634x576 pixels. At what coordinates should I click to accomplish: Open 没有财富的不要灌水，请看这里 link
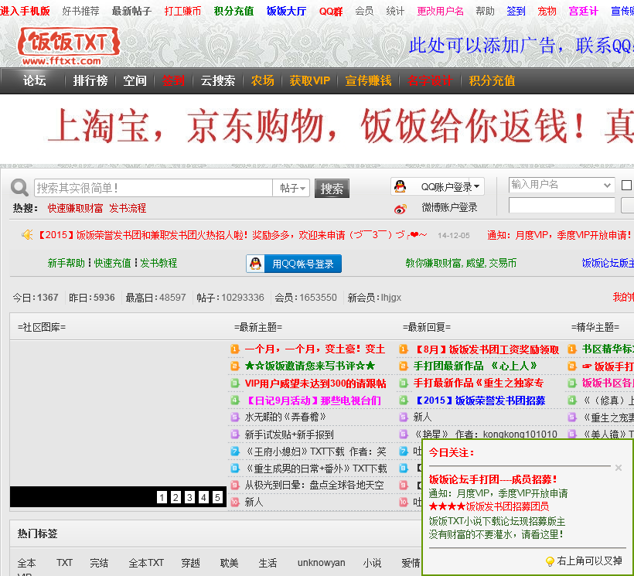[496, 534]
